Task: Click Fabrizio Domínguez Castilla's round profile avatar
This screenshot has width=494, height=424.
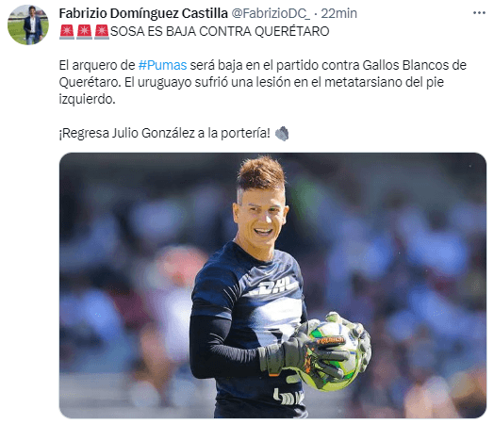Action: (28, 24)
